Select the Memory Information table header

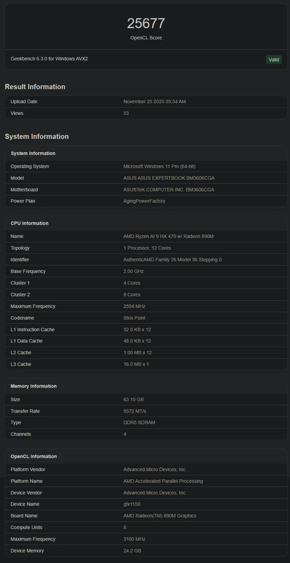(x=33, y=386)
